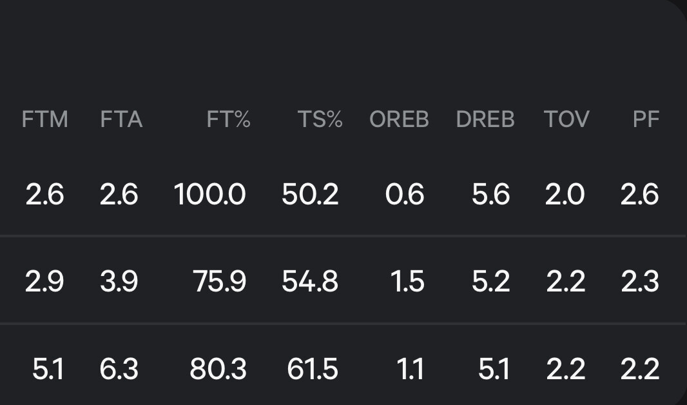Select the 75.9 FT% cell
687x405 pixels.
pyautogui.click(x=220, y=281)
